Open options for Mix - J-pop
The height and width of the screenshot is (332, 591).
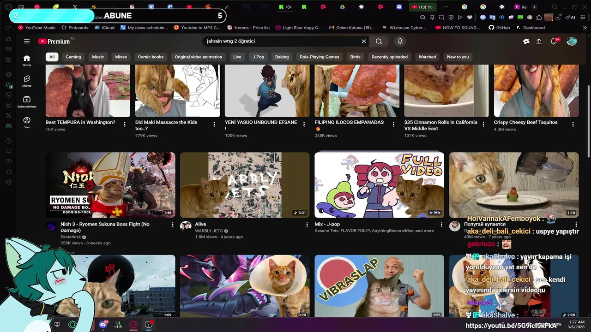click(441, 225)
